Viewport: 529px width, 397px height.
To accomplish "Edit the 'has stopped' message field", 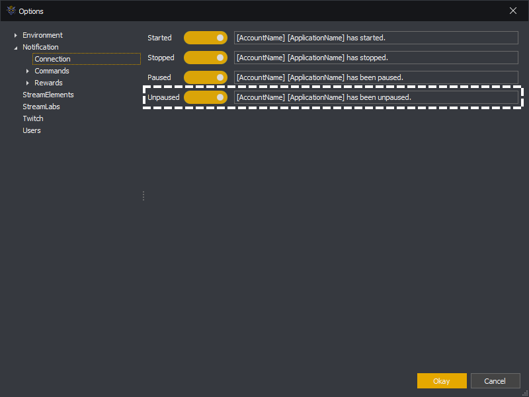I will click(376, 58).
